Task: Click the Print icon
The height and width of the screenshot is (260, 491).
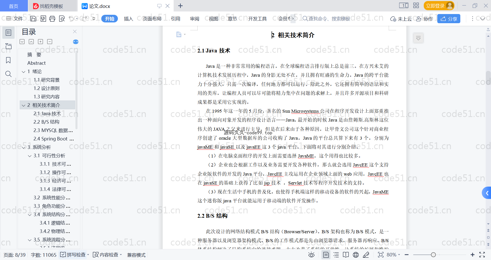Action: coord(52,19)
